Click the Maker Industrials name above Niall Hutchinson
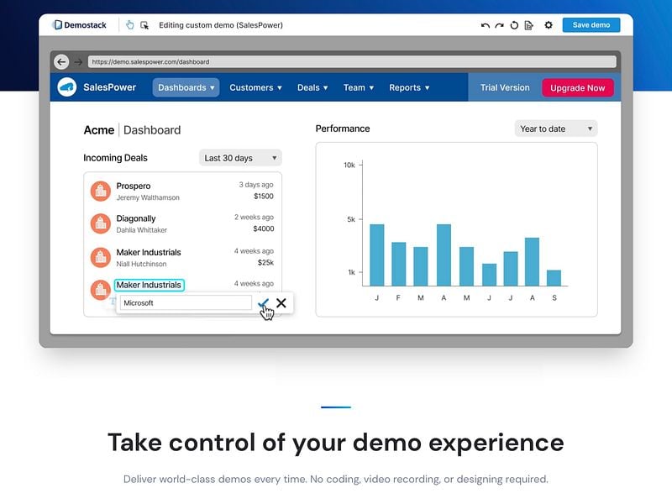672x504 pixels. tap(149, 253)
